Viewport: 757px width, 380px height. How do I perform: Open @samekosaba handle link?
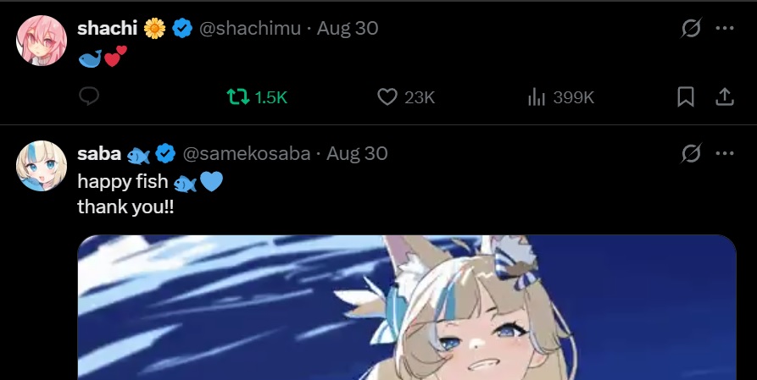pyautogui.click(x=247, y=154)
